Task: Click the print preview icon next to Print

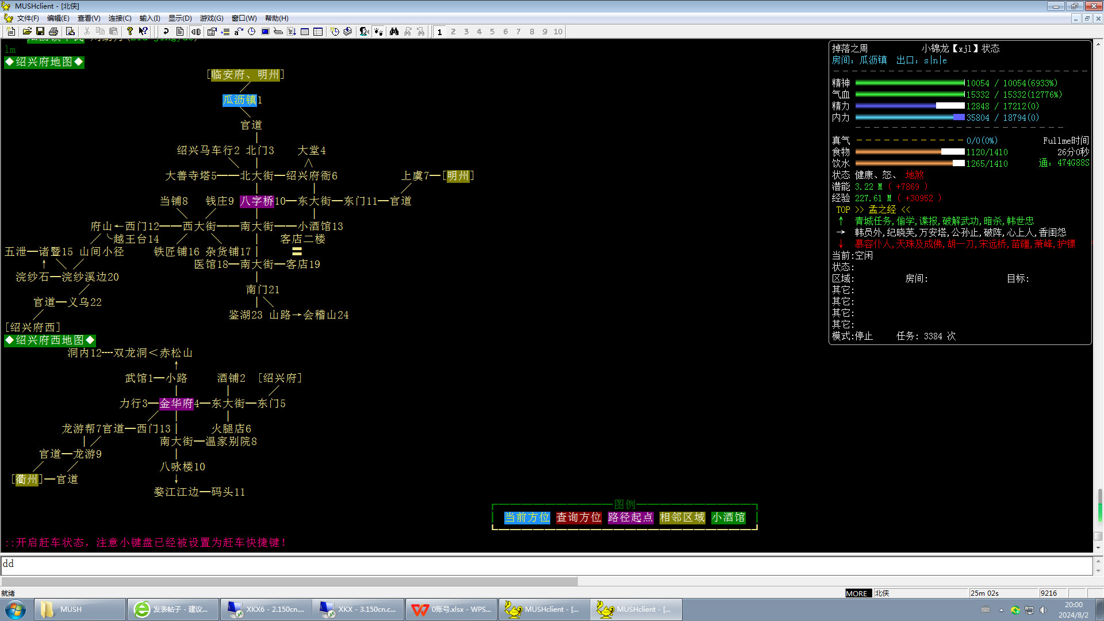Action: coord(70,32)
